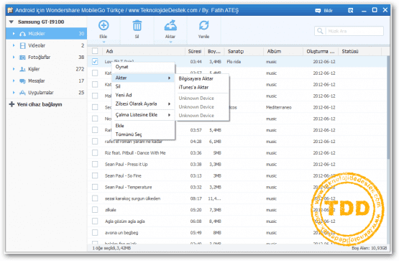Click the Yenile refresh icon
Screen dimensions: 399x261
click(x=203, y=25)
